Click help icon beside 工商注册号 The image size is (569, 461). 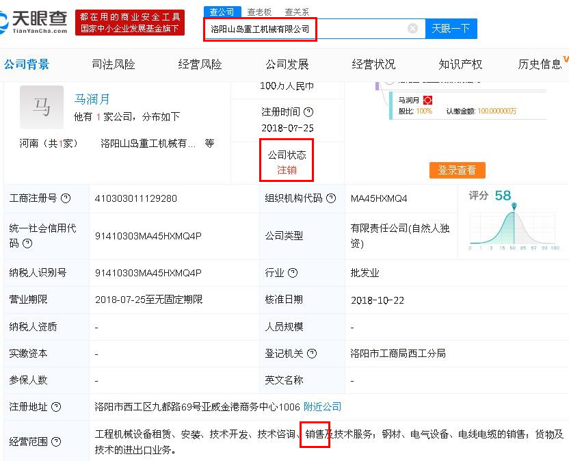[x=66, y=198]
